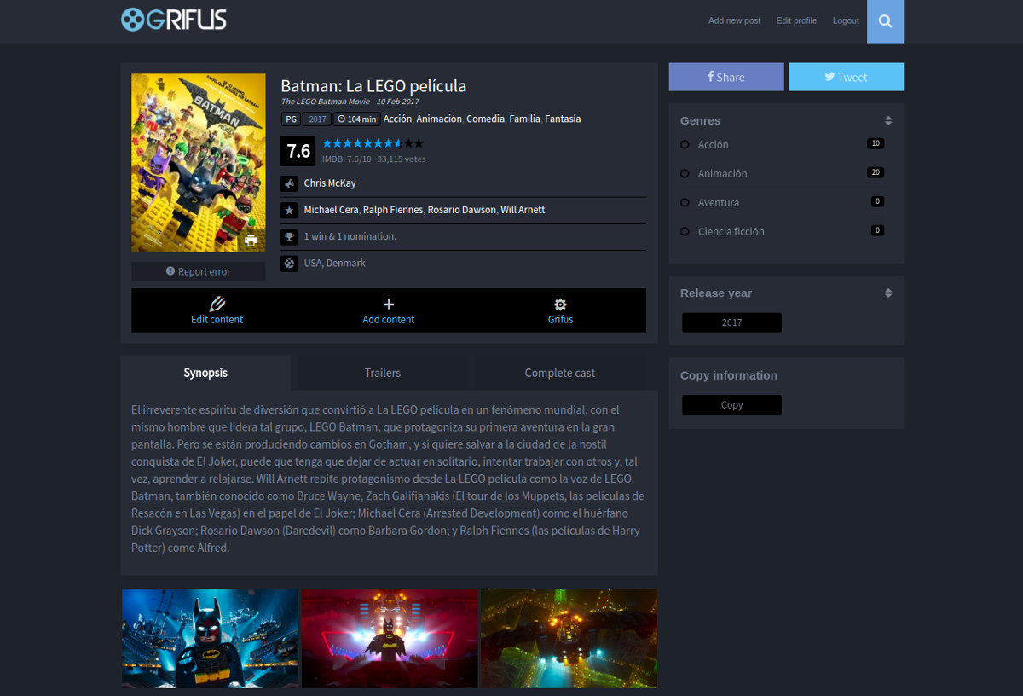Open actor Rosario Dawson link
1023x696 pixels.
pos(461,210)
